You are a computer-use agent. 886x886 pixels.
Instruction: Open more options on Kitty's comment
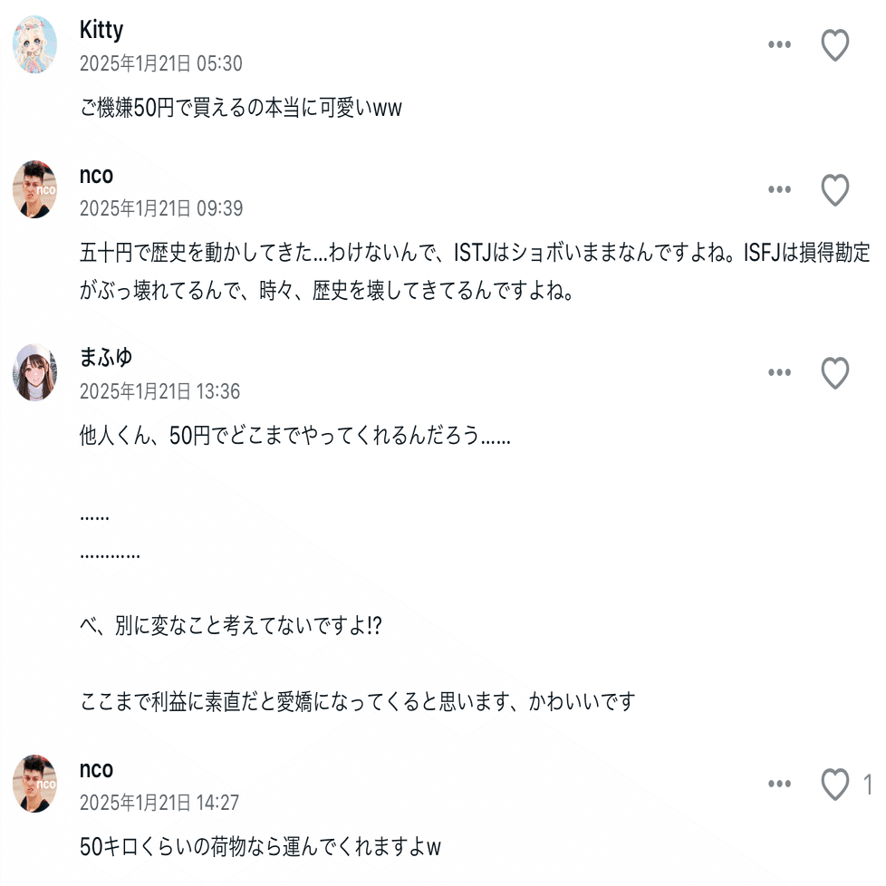(779, 45)
